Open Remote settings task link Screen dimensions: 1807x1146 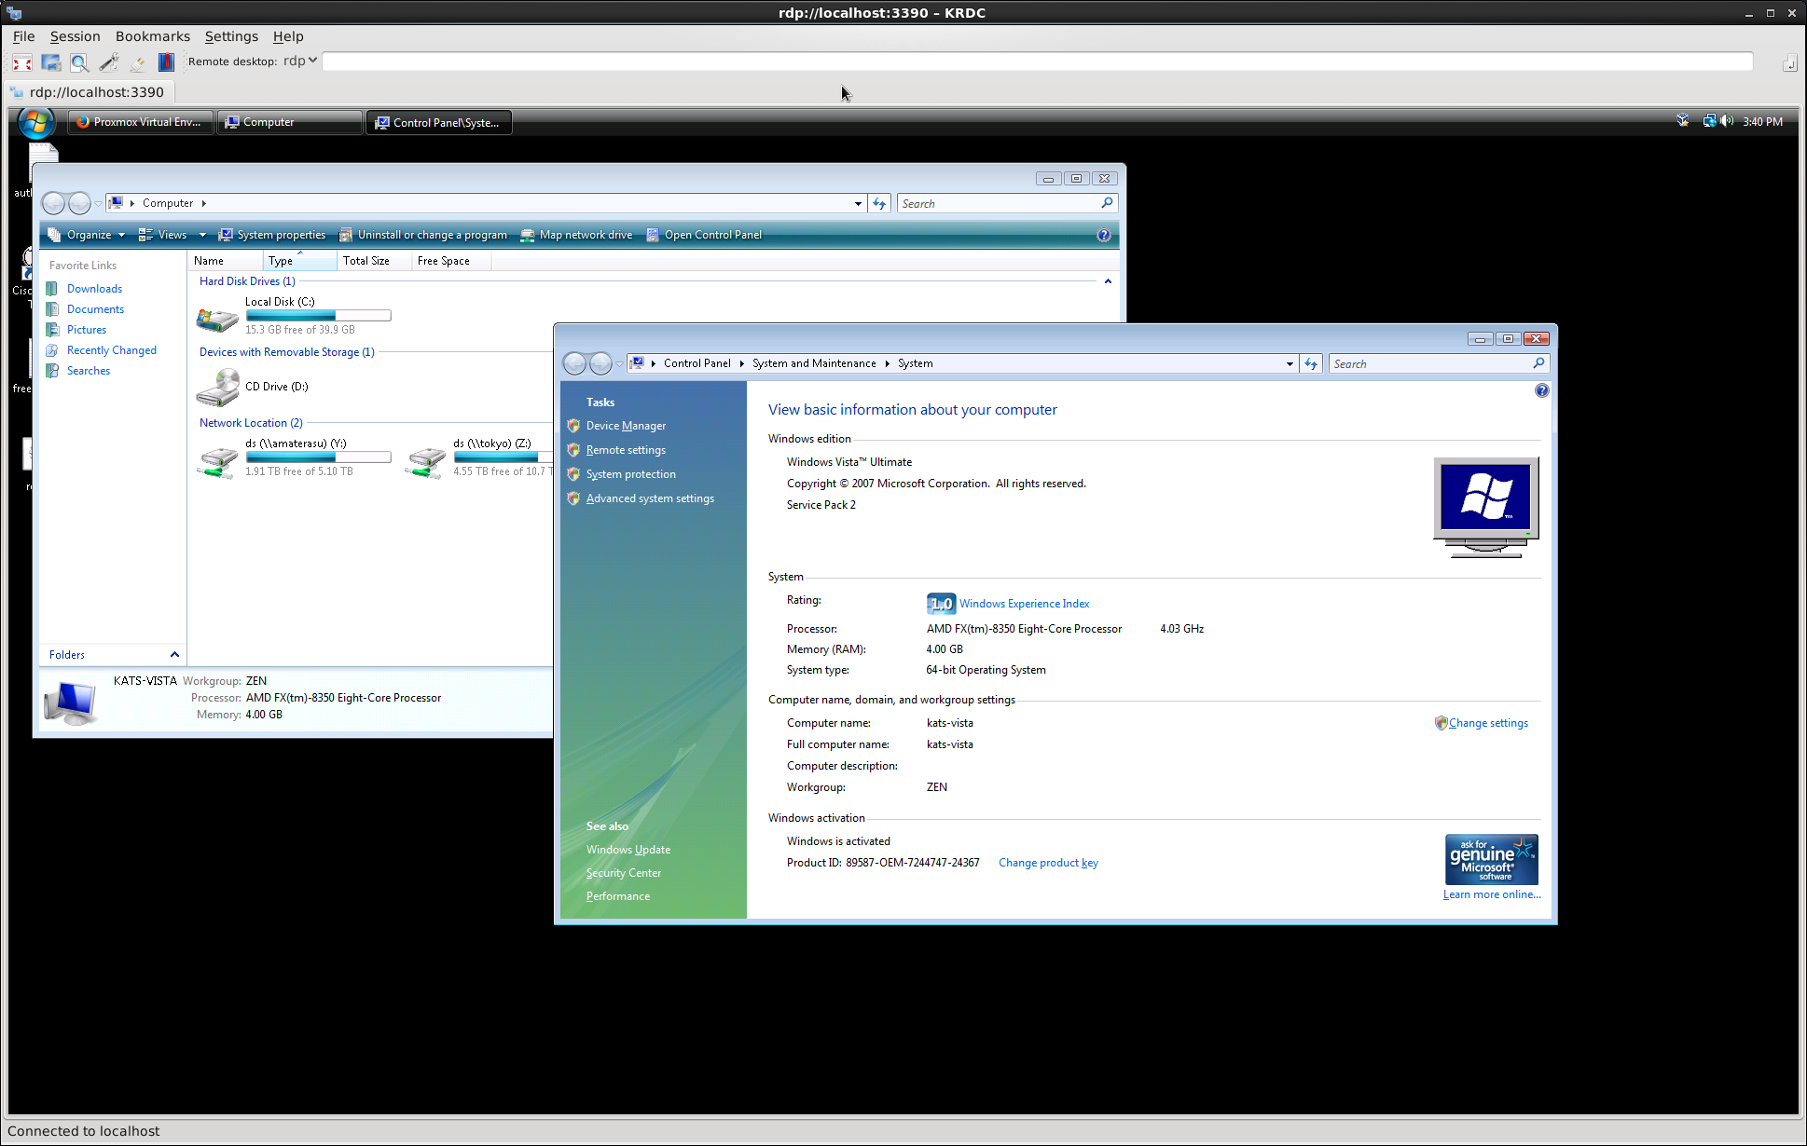(x=626, y=450)
